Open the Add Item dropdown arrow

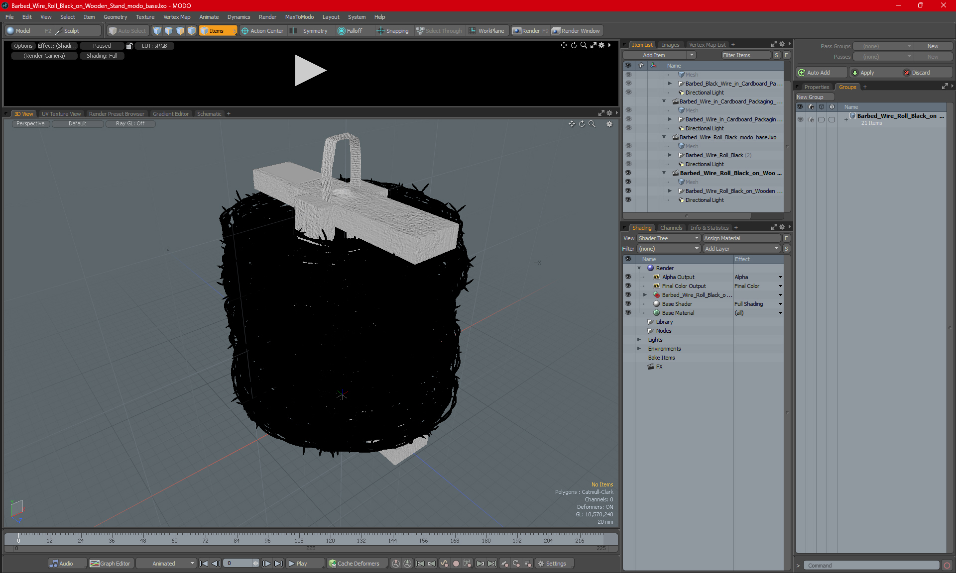[692, 55]
